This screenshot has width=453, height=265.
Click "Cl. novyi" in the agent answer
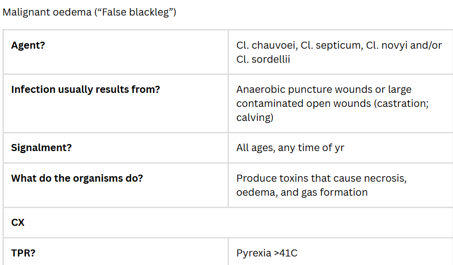tap(386, 45)
